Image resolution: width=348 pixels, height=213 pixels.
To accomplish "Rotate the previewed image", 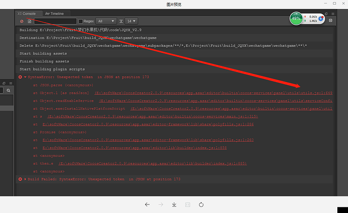I will pyautogui.click(x=201, y=204).
